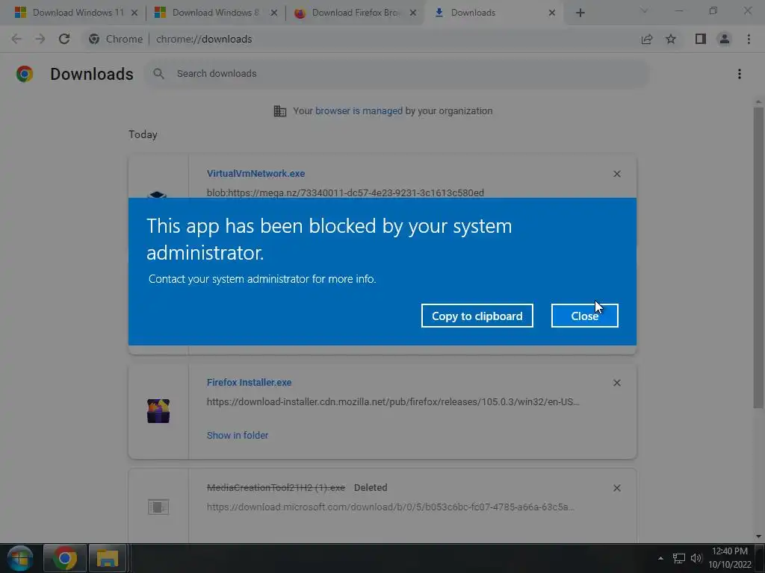
Task: Open Downloads page more actions menu
Action: point(740,74)
